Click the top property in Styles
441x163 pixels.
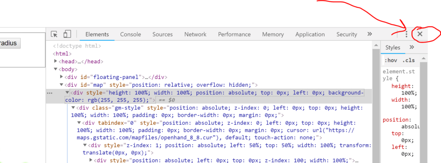[397, 133]
